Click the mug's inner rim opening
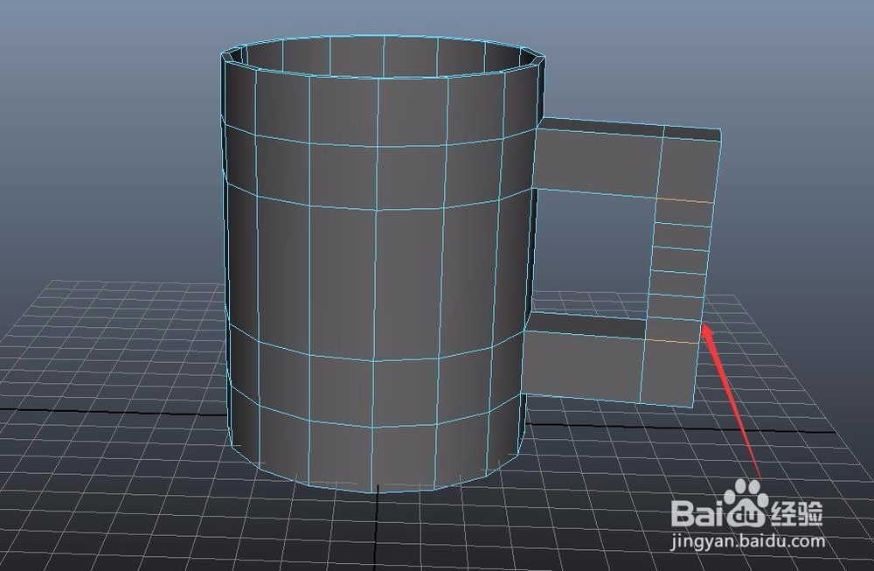 [x=384, y=55]
